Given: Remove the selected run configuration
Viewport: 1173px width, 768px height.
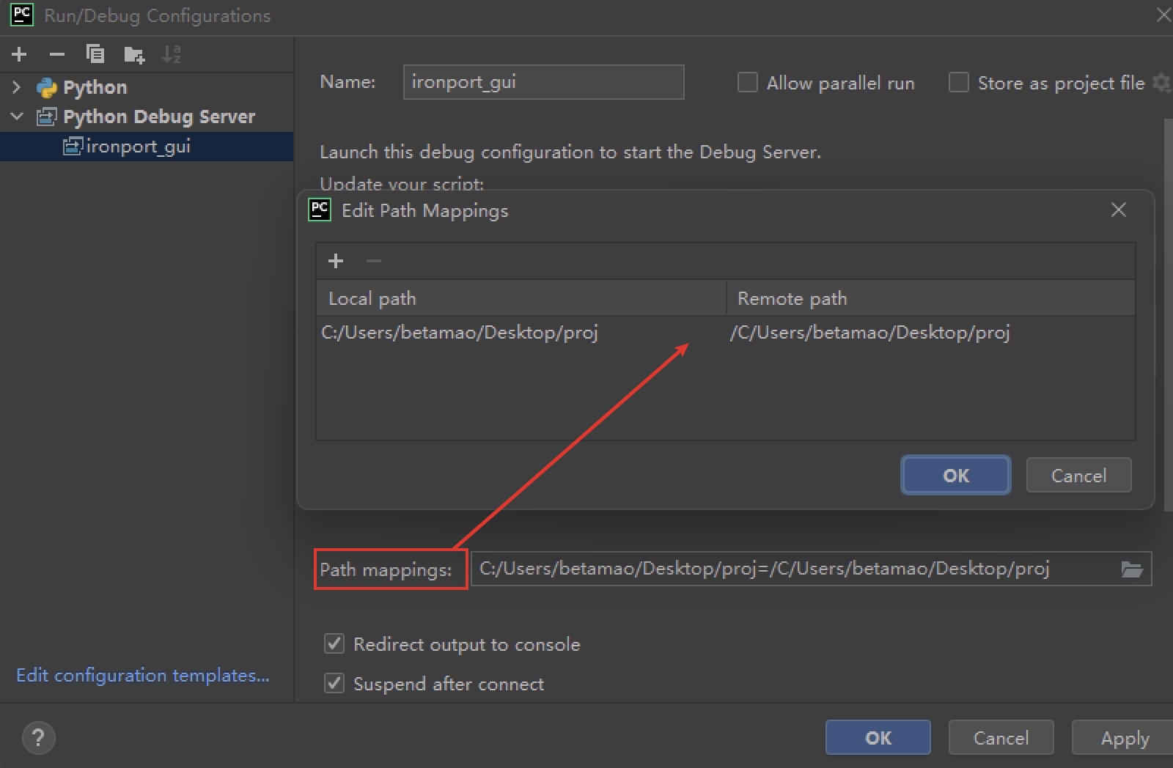Looking at the screenshot, I should click(x=57, y=54).
